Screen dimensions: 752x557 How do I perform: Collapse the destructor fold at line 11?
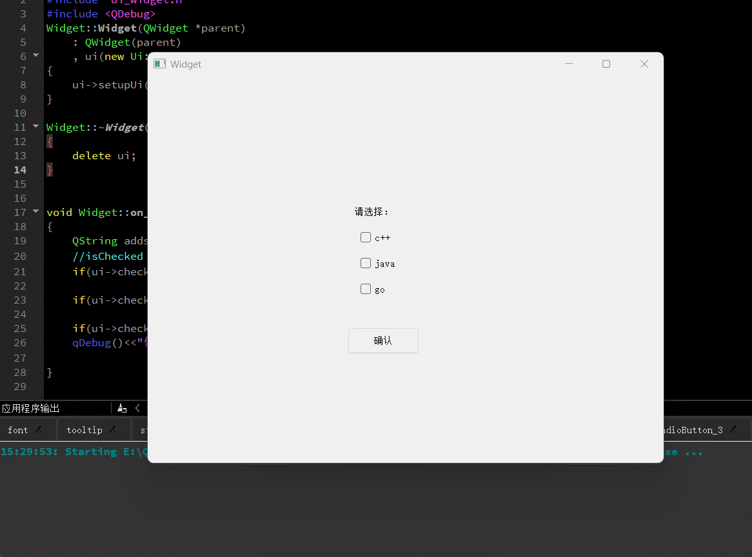[36, 126]
